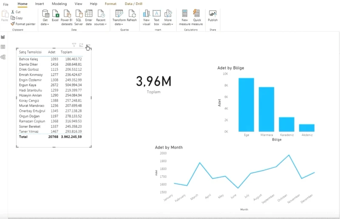Expand the More visuals dropdown
340x219 pixels.
tap(167, 18)
